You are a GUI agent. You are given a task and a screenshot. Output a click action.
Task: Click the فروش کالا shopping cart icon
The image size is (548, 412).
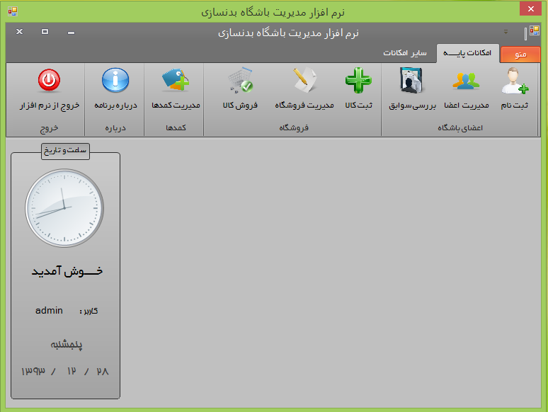[241, 82]
